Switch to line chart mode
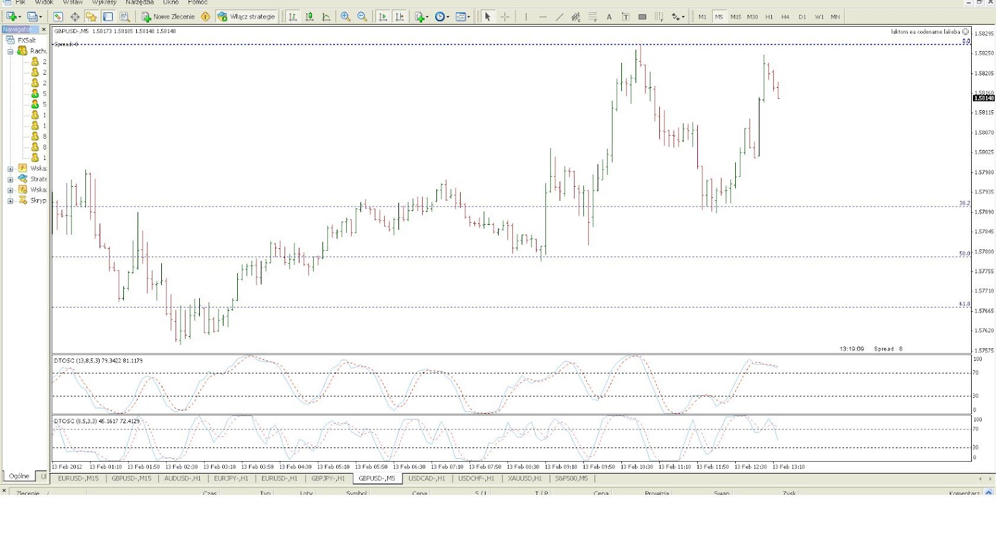Screen dimensions: 996x534 pos(326,17)
